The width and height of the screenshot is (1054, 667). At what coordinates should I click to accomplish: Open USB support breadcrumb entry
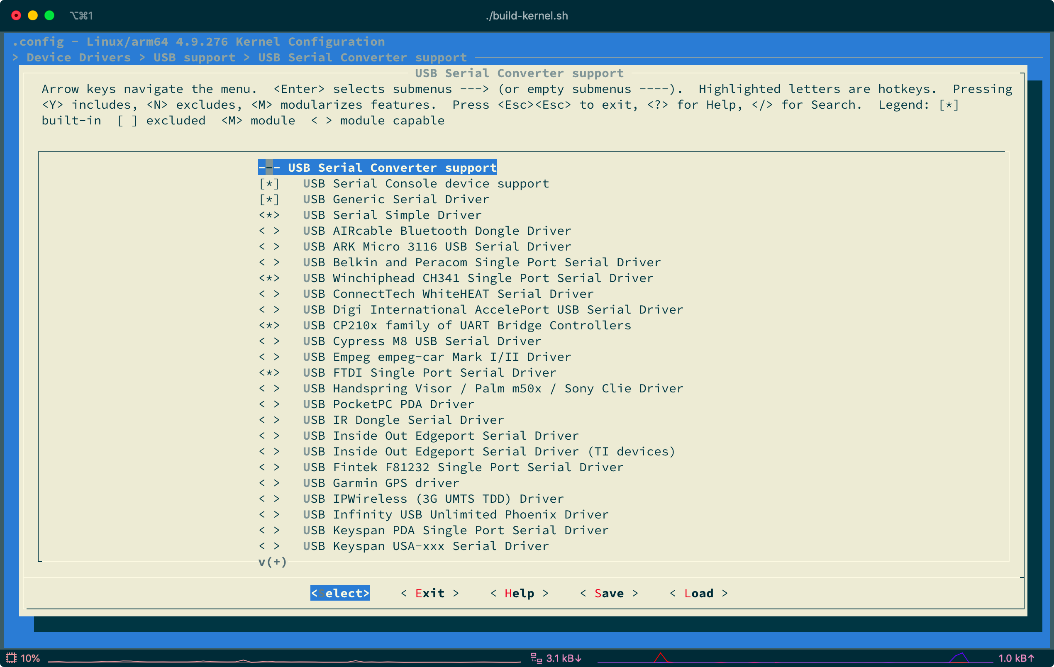point(194,57)
